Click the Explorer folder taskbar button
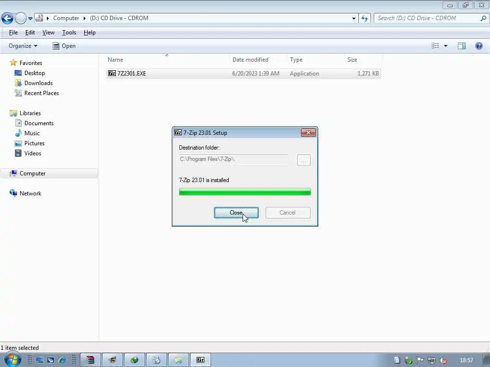Viewport: 490px width, 367px height. click(178, 360)
